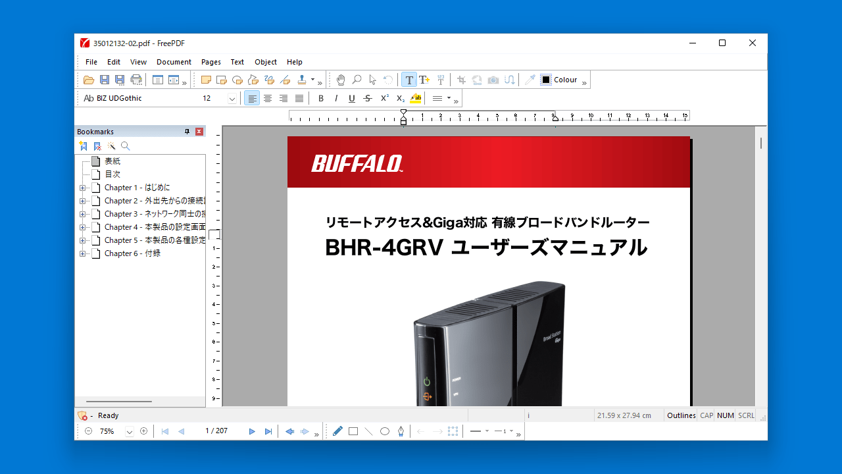Select the line drawing tool
The image size is (842, 474).
[x=369, y=431]
